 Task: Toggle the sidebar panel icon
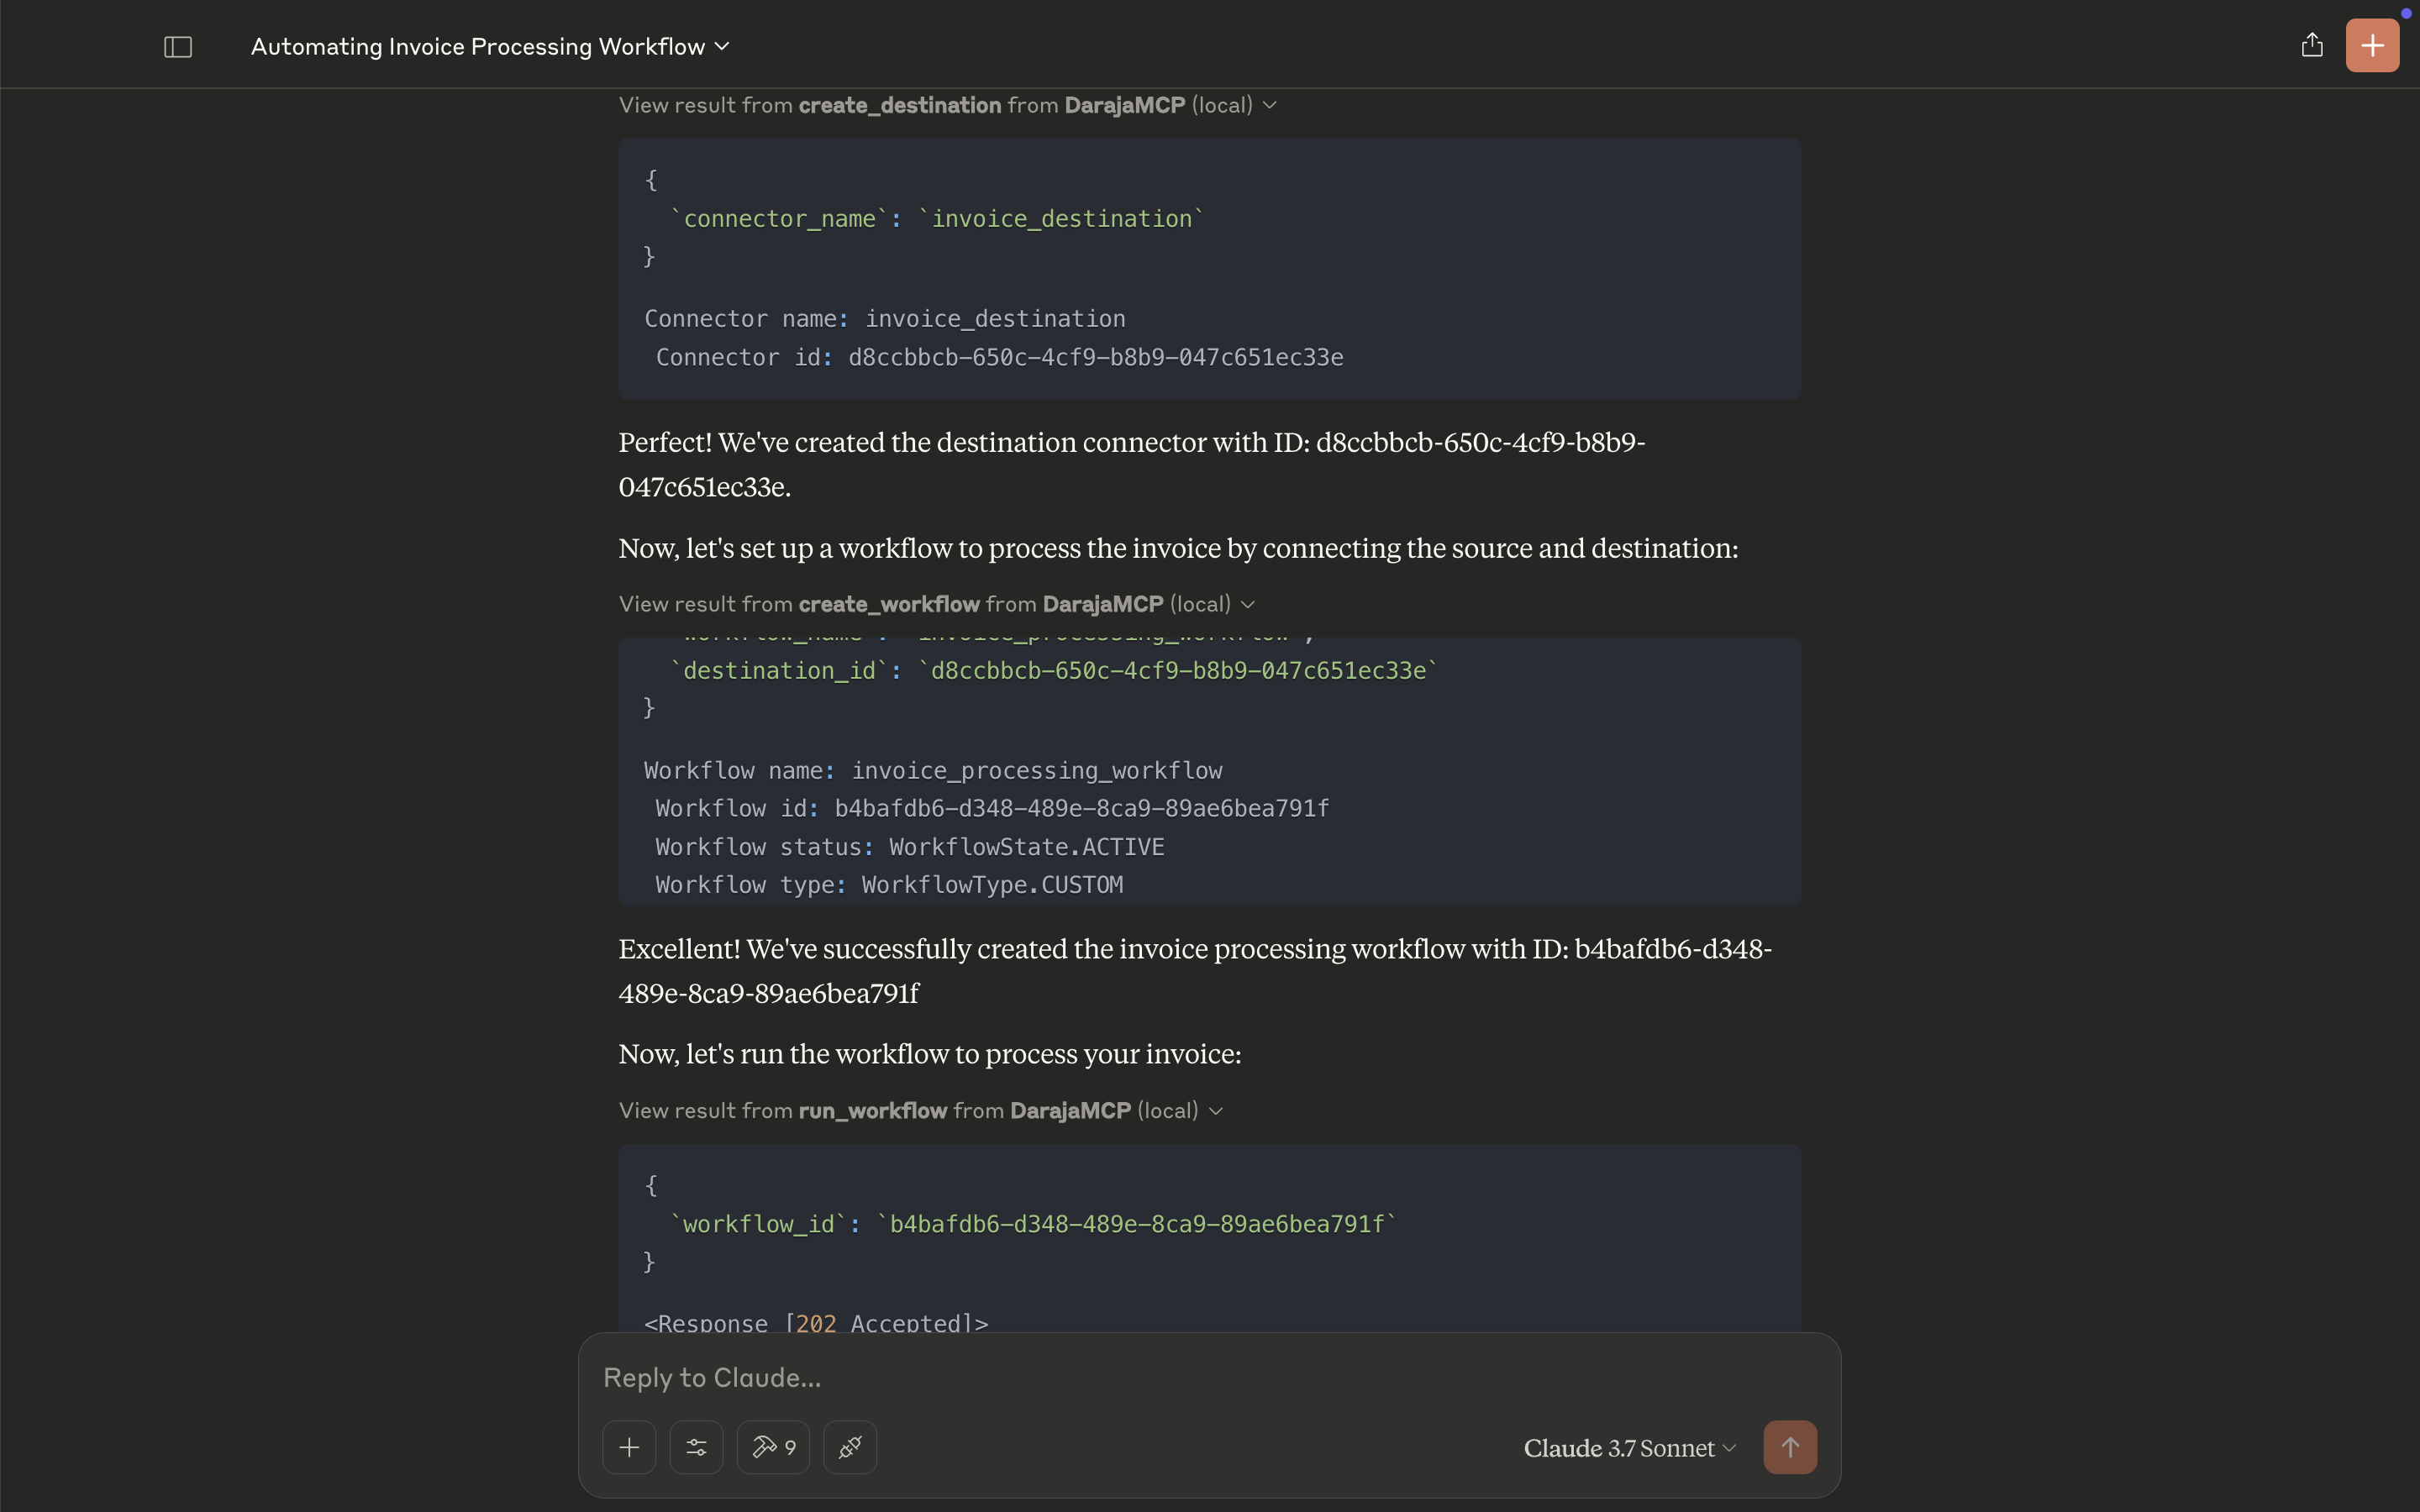pyautogui.click(x=178, y=47)
